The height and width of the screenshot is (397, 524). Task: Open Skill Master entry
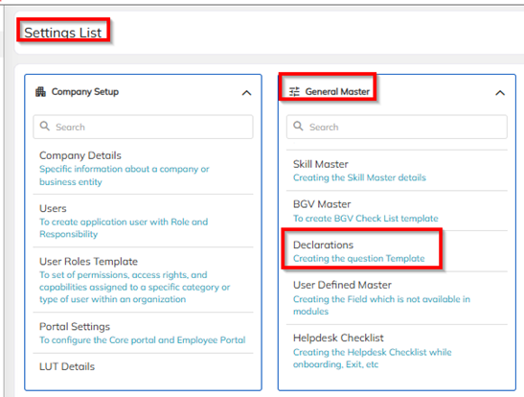pyautogui.click(x=397, y=171)
